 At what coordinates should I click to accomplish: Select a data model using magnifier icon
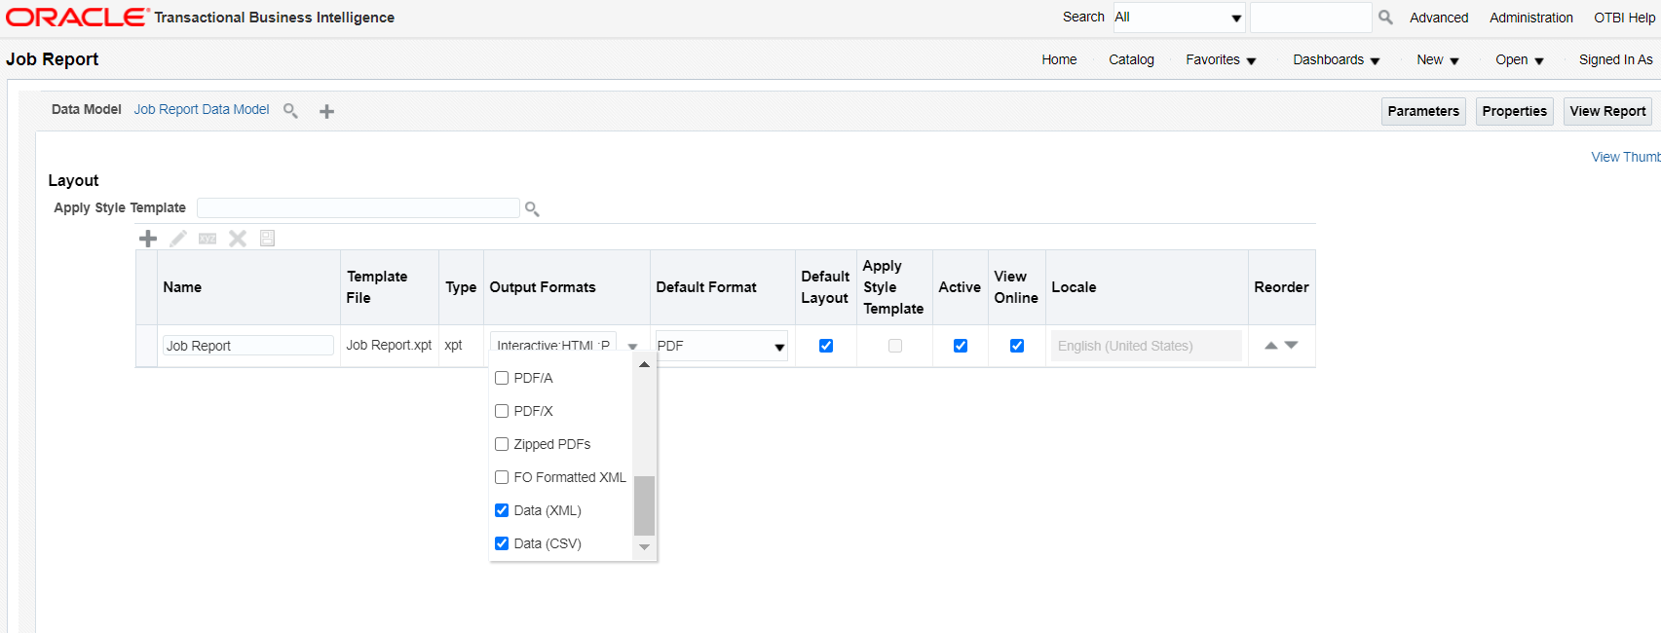coord(290,111)
